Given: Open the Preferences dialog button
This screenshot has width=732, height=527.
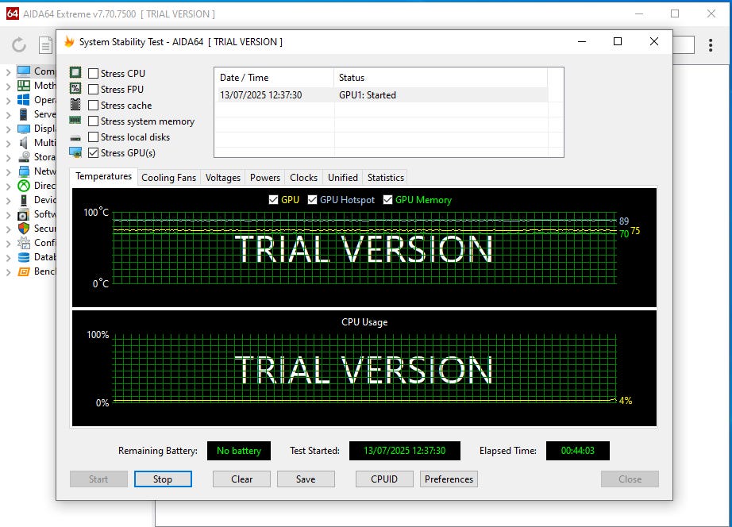Looking at the screenshot, I should click(449, 479).
